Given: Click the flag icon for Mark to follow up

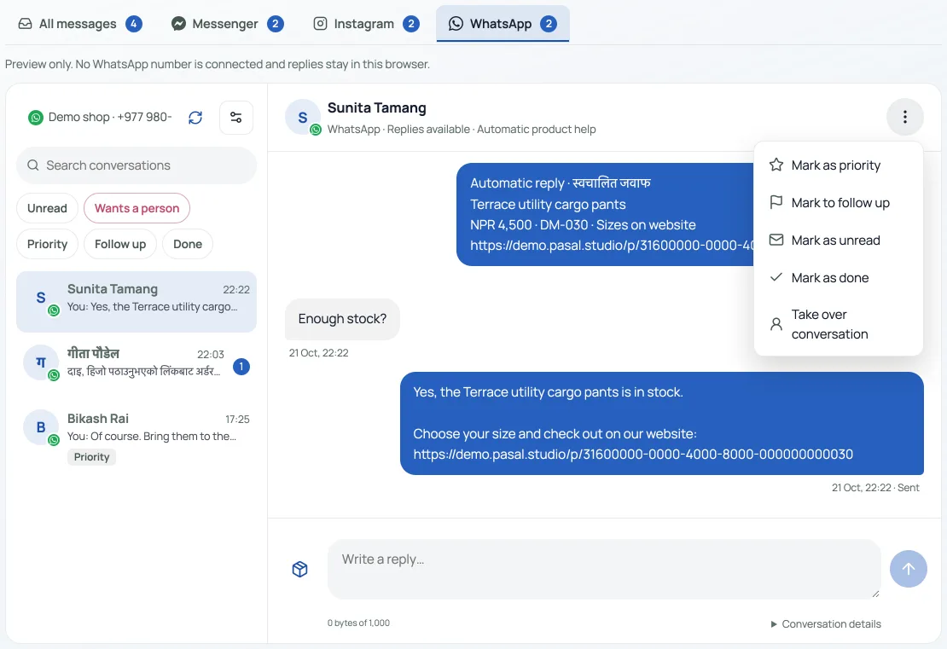Looking at the screenshot, I should [776, 202].
